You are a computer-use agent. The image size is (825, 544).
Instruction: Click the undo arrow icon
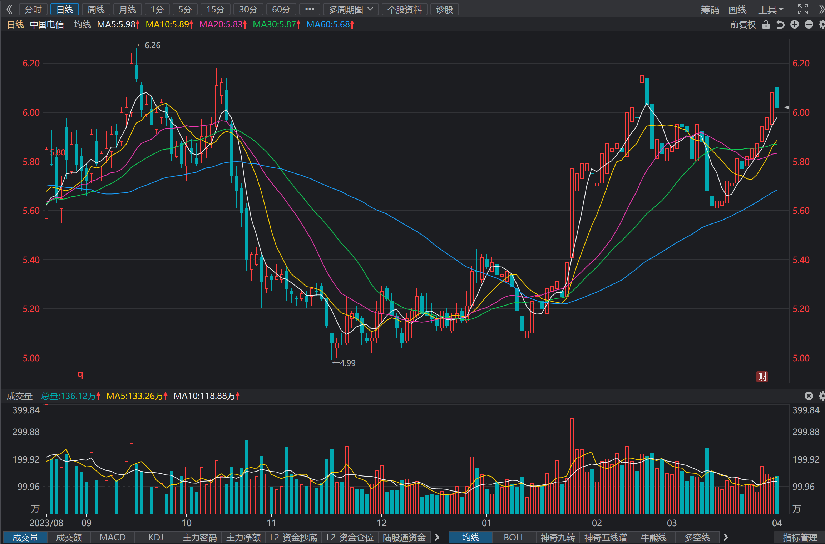pyautogui.click(x=780, y=25)
